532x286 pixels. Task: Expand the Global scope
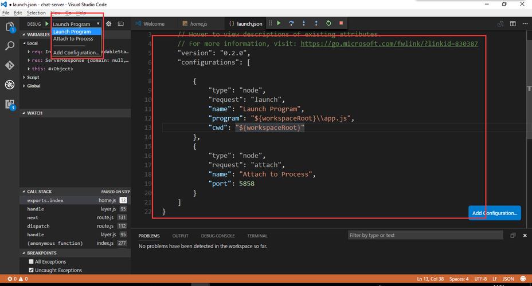pyautogui.click(x=24, y=86)
